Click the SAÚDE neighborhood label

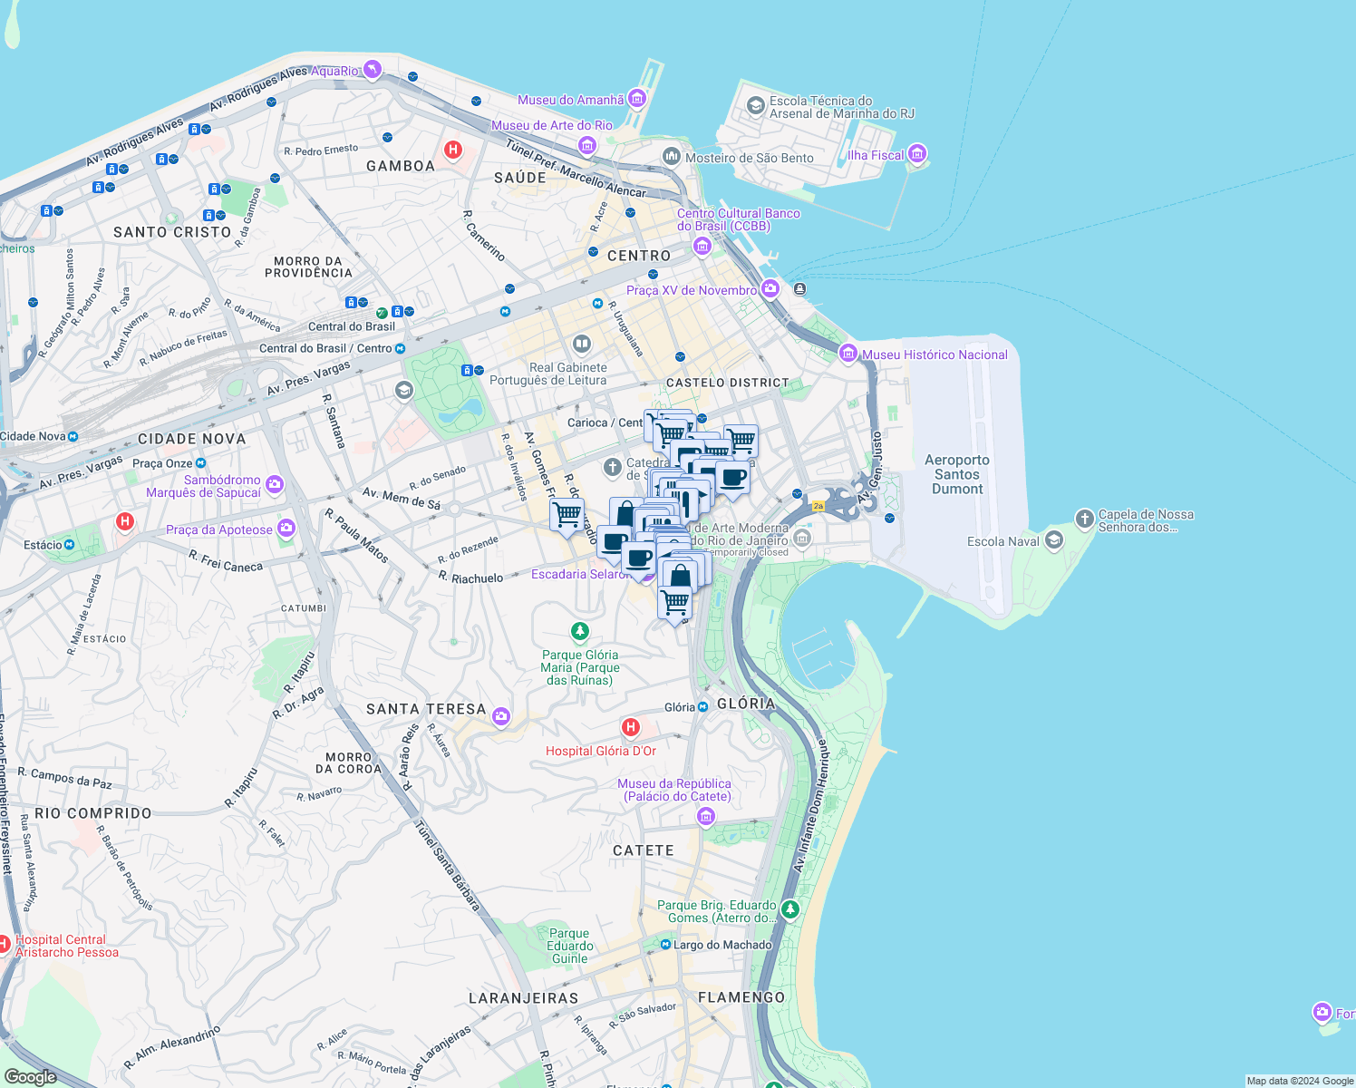(x=520, y=178)
